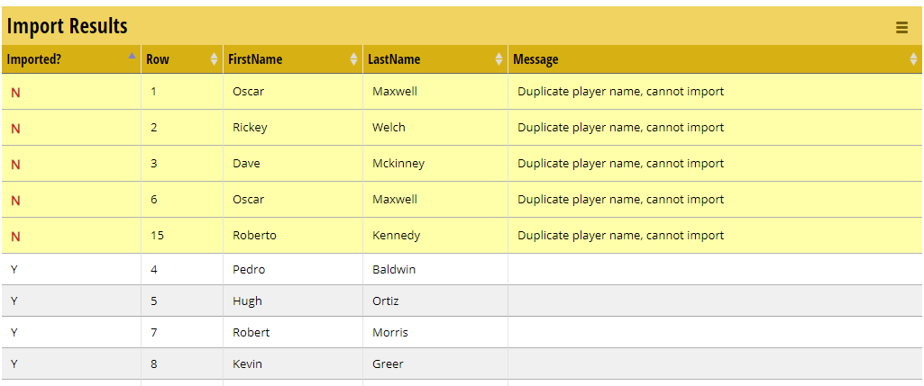Image resolution: width=924 pixels, height=386 pixels.
Task: Click the Morris last name cell
Action: 389,333
